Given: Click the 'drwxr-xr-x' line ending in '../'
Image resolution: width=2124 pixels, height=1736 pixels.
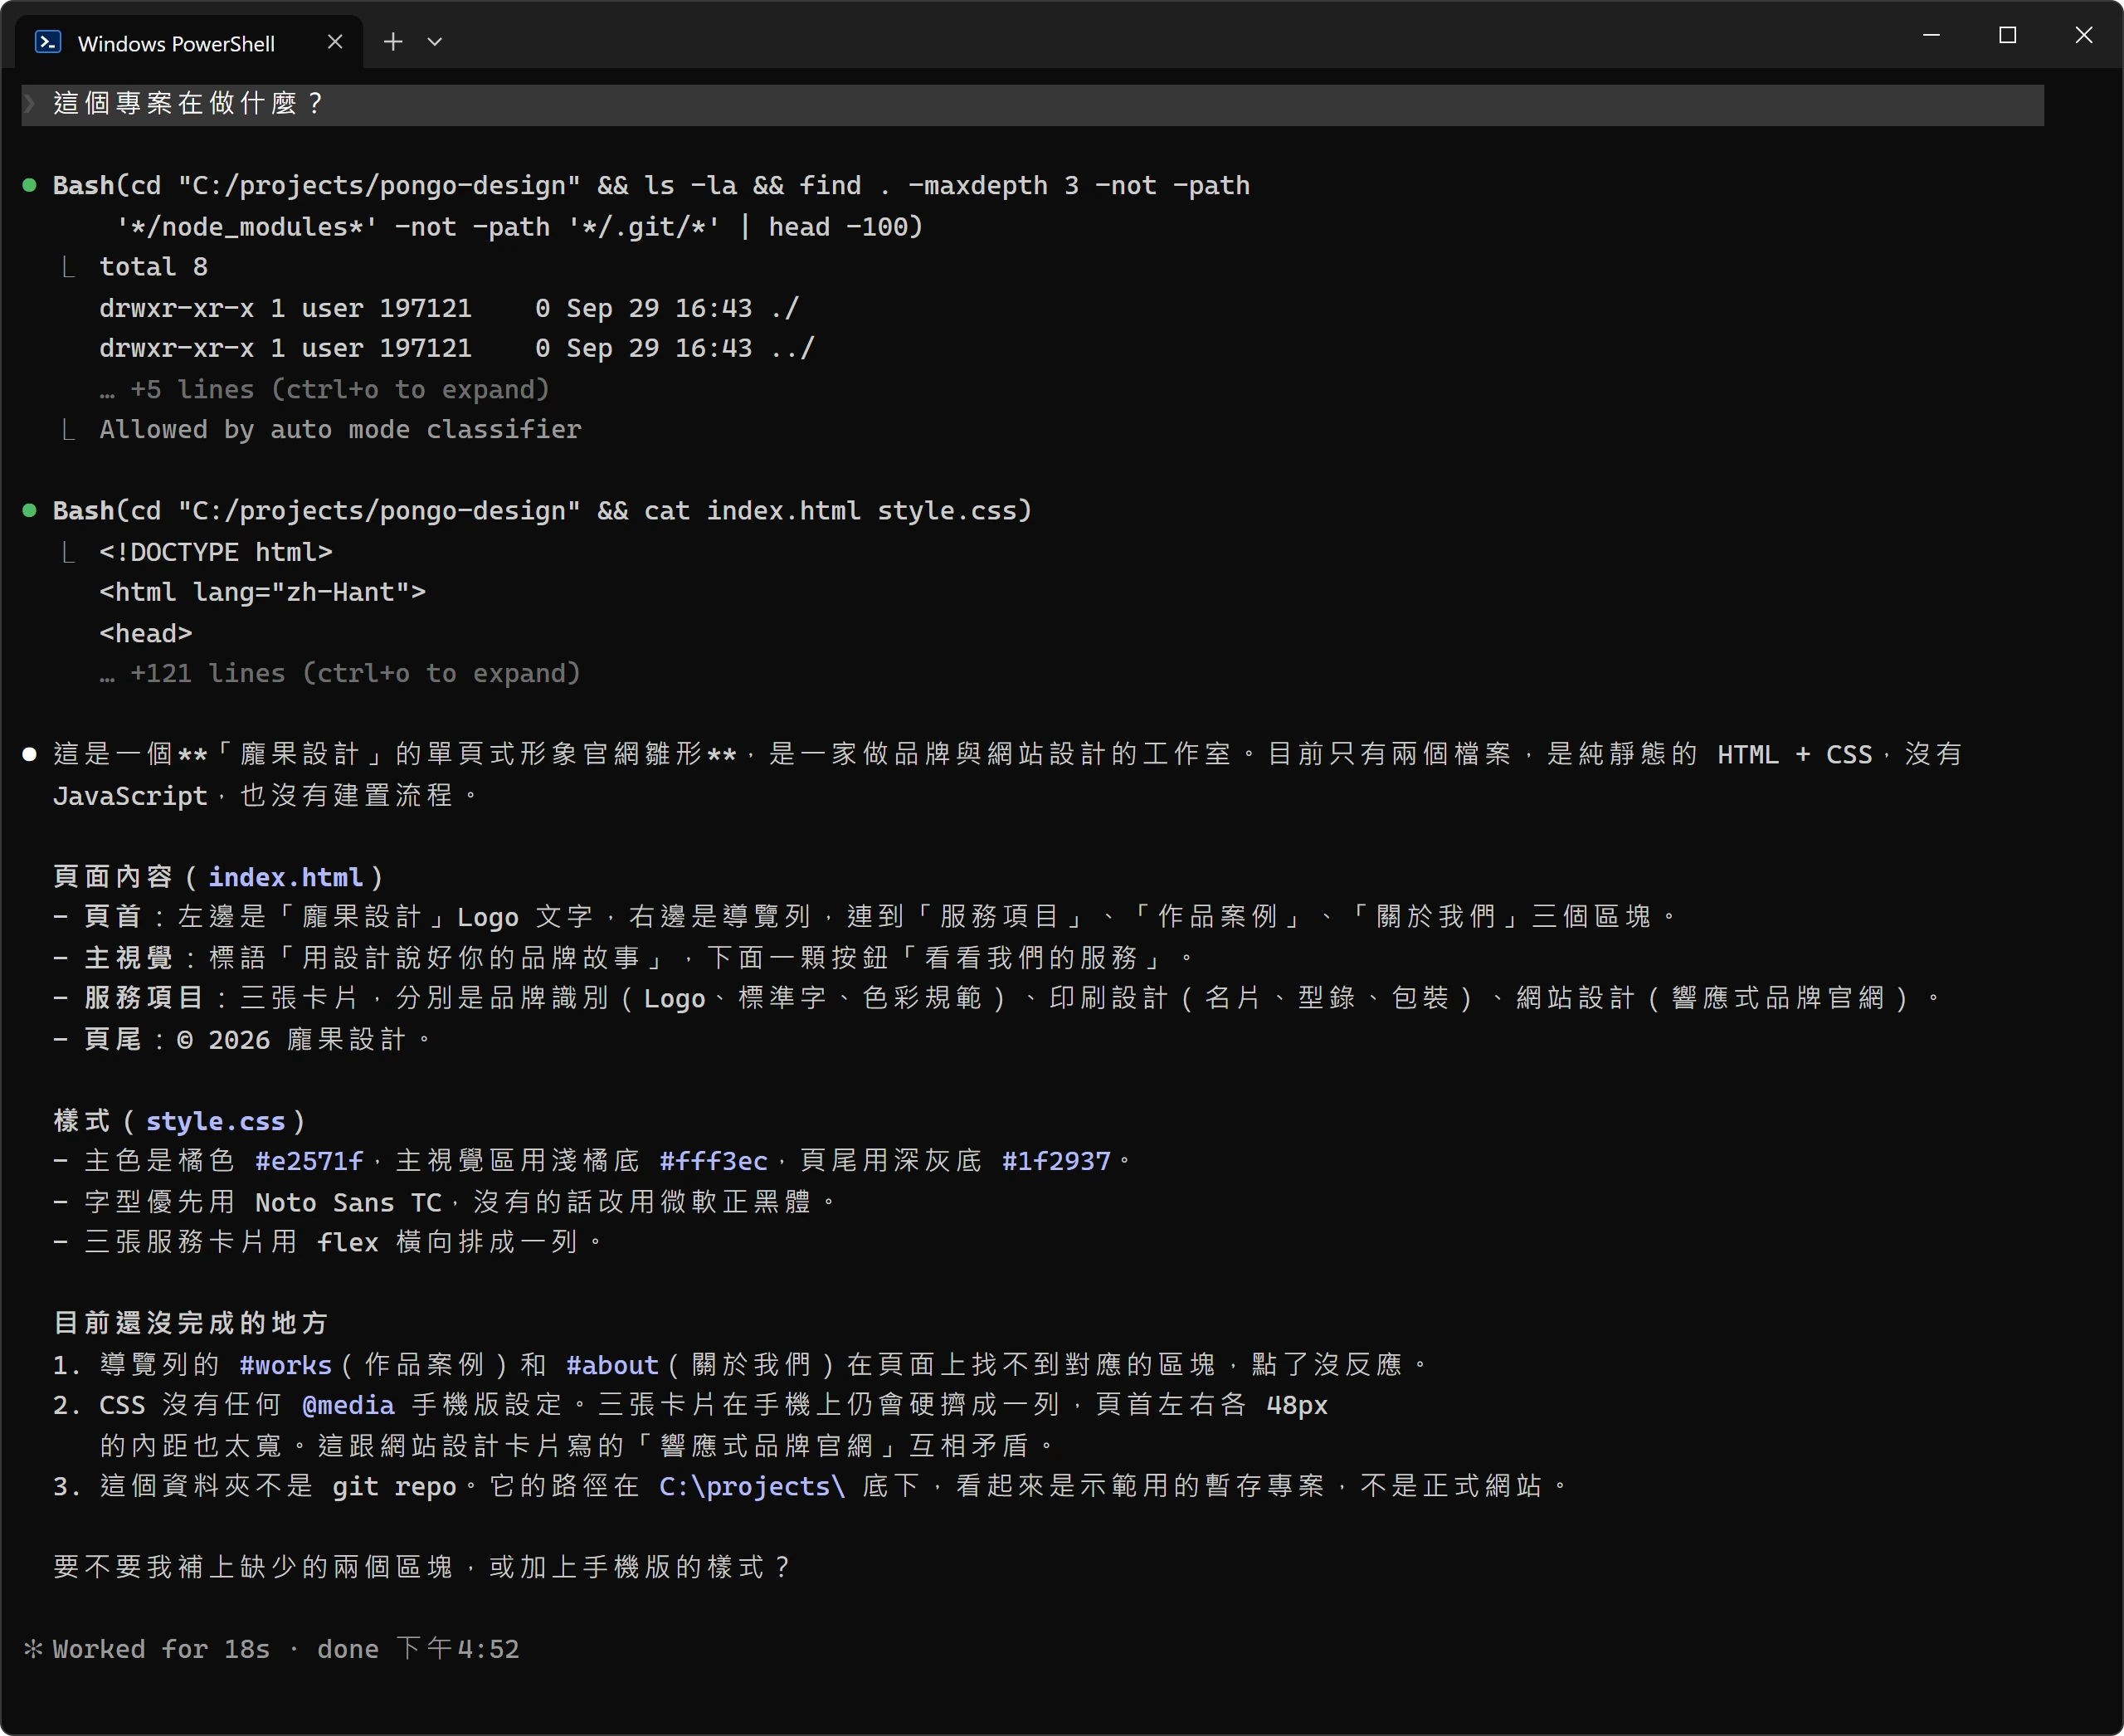Looking at the screenshot, I should (457, 348).
